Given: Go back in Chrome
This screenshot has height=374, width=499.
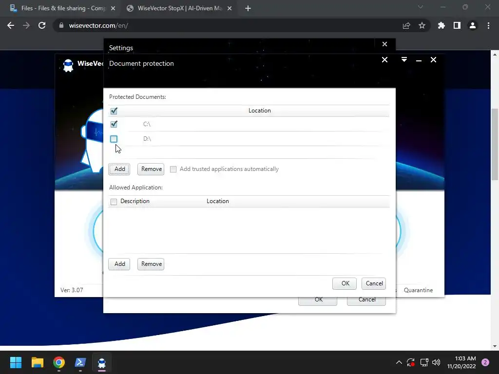Looking at the screenshot, I should [x=11, y=25].
